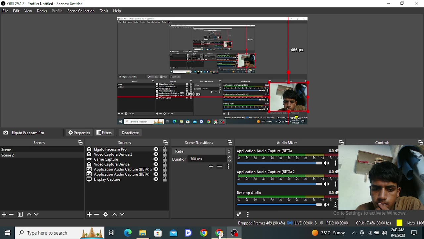
Task: Pop out the Audio Mixer dock
Action: (341, 143)
